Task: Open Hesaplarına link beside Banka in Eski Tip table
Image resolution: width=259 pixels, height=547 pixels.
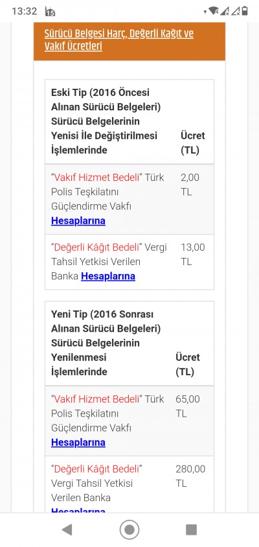Action: [108, 276]
